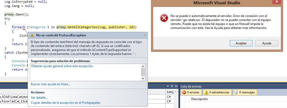The height and width of the screenshot is (108, 287).
Task: Click the error message text in dialog
Action: pos(221,22)
